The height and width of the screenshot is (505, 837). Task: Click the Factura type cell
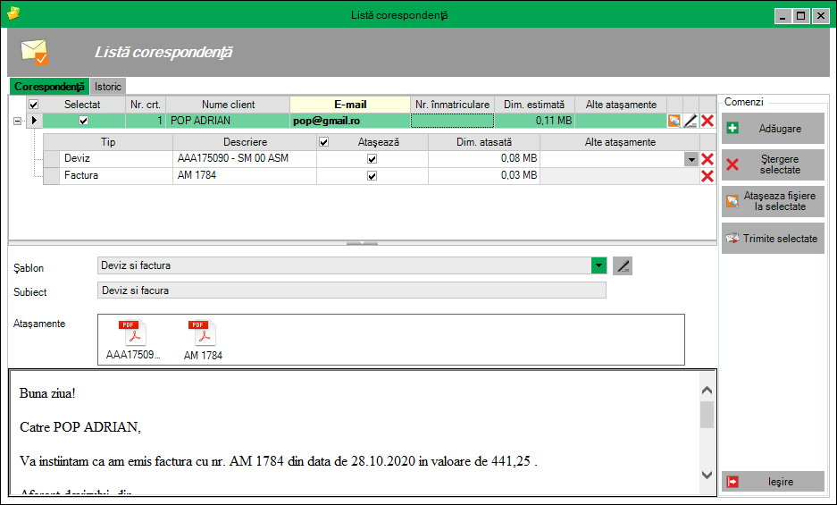point(116,175)
